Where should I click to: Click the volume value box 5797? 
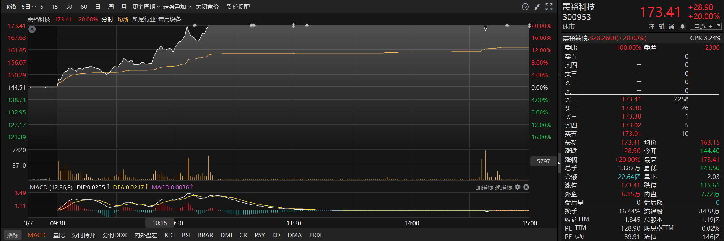coord(543,161)
